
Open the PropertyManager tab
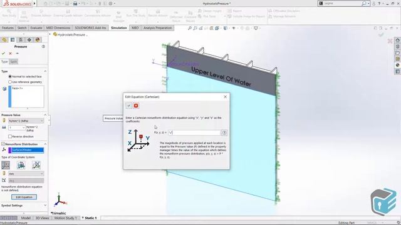click(13, 39)
